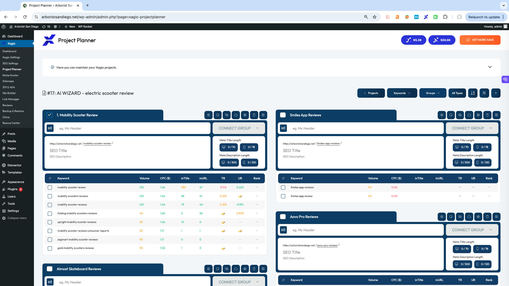Toggle hide icon on 5miles App Reviews group

[x=460, y=115]
